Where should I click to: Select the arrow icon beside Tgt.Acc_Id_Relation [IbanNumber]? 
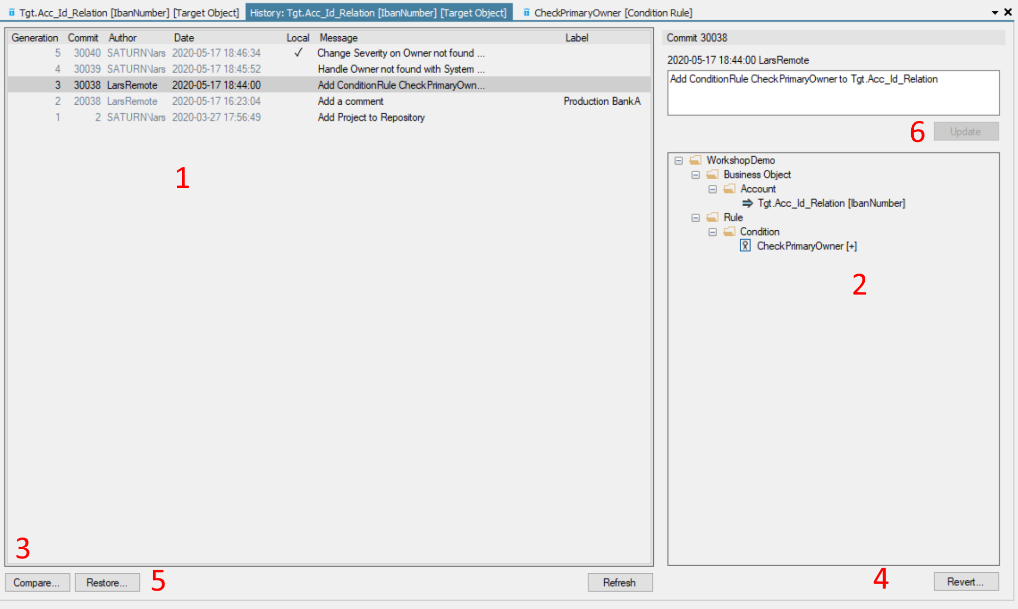pos(748,203)
